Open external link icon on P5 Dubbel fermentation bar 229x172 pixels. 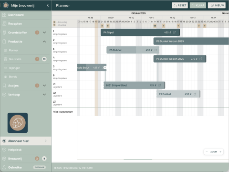156,50
